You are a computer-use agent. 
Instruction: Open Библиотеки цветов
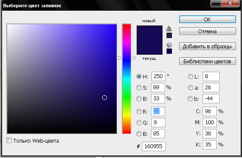pyautogui.click(x=207, y=61)
